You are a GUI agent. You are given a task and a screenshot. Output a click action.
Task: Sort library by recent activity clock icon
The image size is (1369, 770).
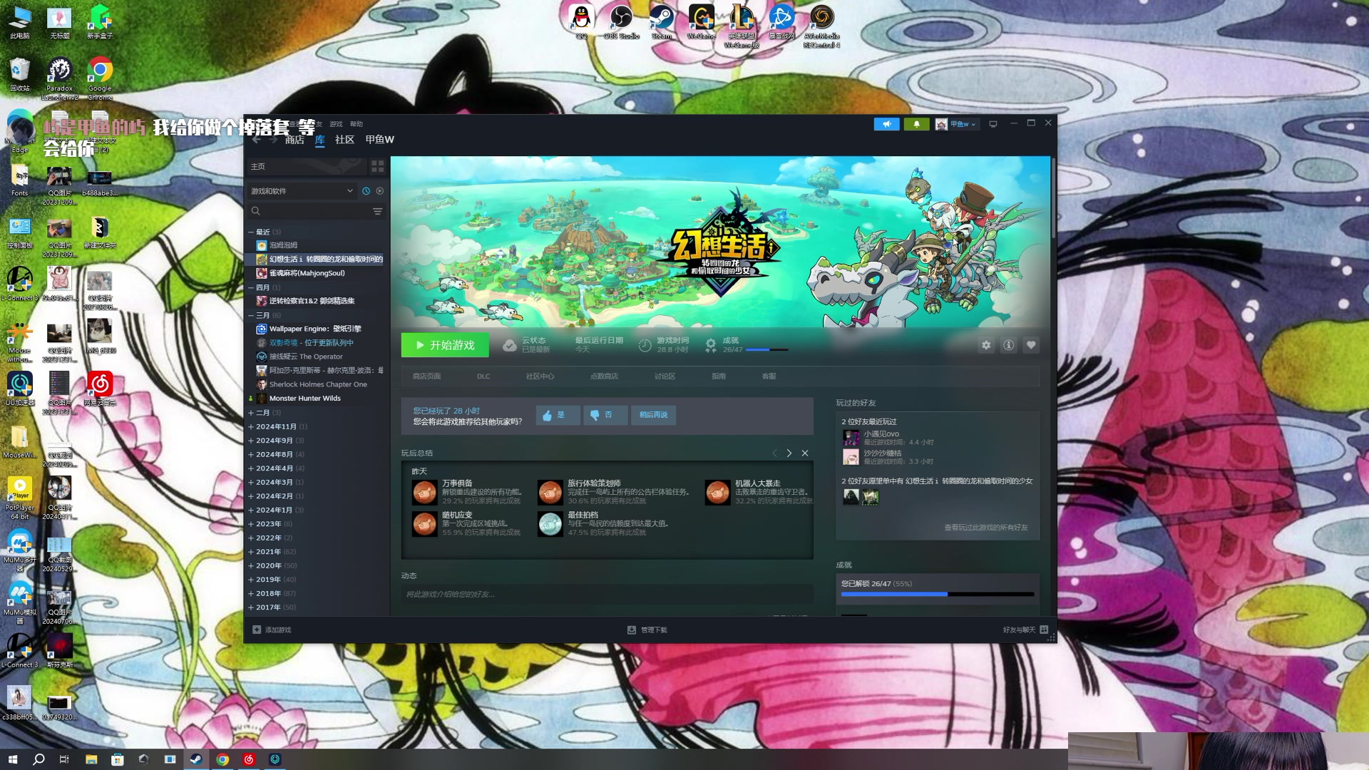[x=366, y=191]
